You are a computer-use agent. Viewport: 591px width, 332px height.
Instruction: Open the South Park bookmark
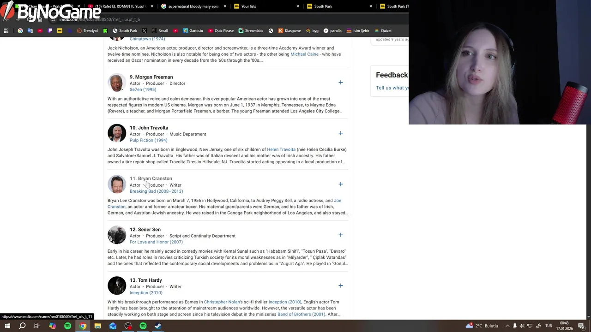pyautogui.click(x=125, y=30)
